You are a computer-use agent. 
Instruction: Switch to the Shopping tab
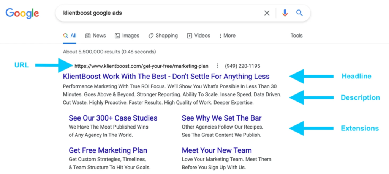pyautogui.click(x=163, y=36)
